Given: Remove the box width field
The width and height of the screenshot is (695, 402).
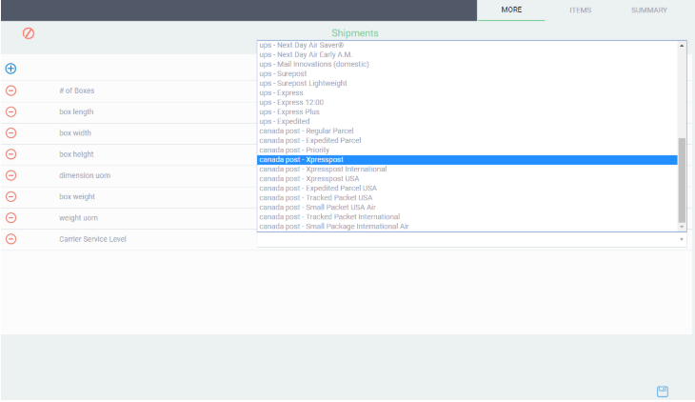Looking at the screenshot, I should [x=11, y=133].
